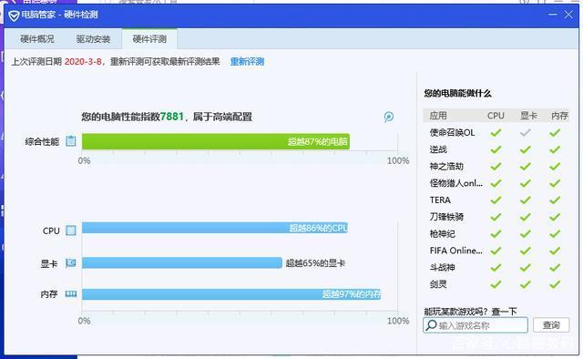Click the 神之浩劫 game name
Viewport: 583px width, 359px height.
point(446,167)
